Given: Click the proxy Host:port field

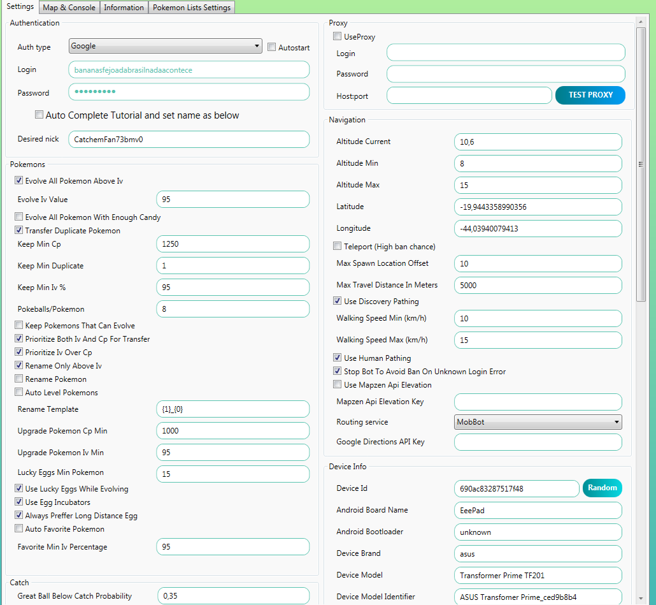Looking at the screenshot, I should pos(469,96).
